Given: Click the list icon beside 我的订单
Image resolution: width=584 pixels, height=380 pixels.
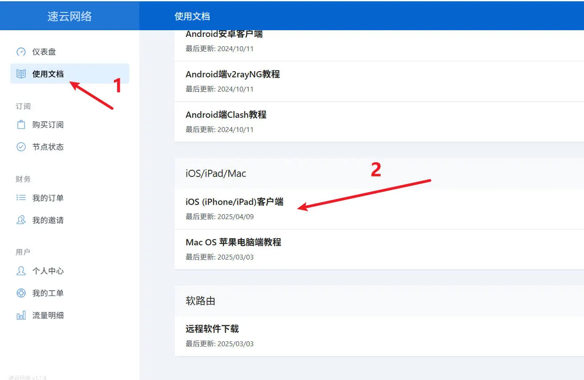Looking at the screenshot, I should point(21,198).
